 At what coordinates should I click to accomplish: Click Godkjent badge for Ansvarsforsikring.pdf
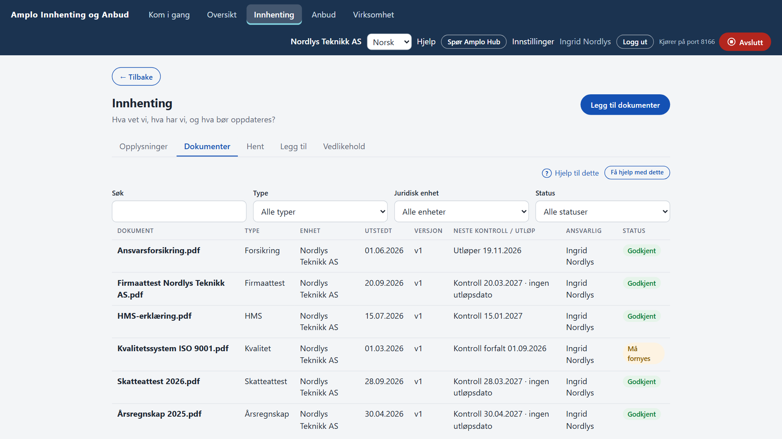pyautogui.click(x=641, y=251)
